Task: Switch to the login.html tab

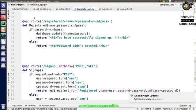Action: (x=107, y=9)
